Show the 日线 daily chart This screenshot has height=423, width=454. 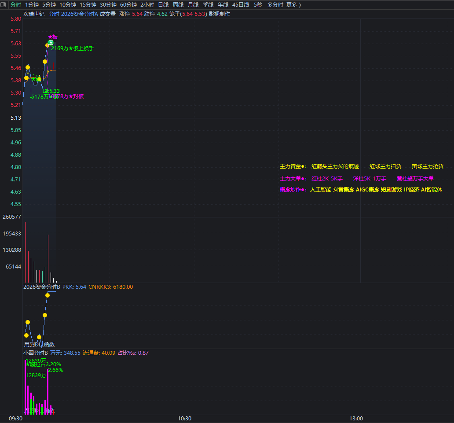pos(163,5)
